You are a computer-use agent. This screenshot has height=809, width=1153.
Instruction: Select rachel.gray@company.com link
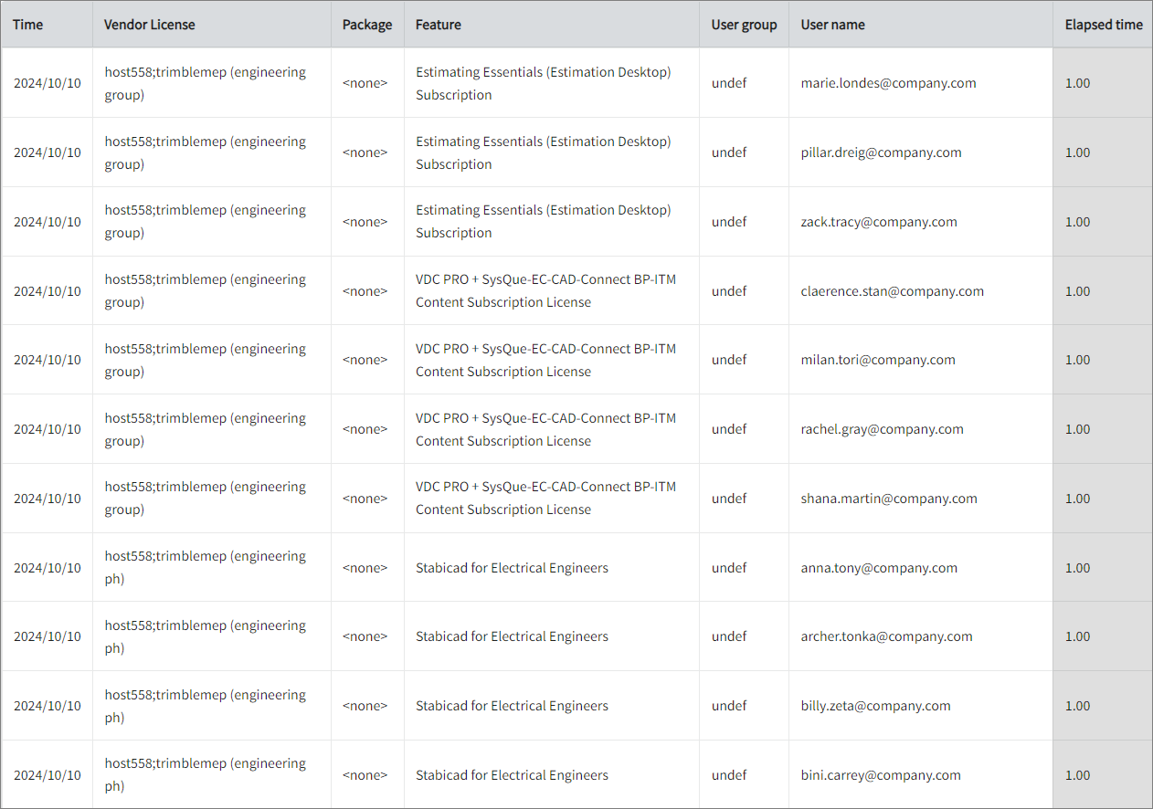click(882, 429)
